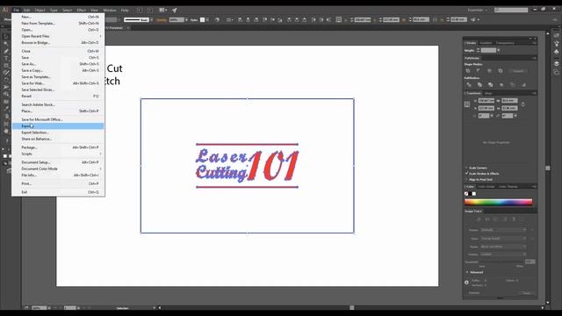Expand the Advanced section in Image Trace

tap(467, 272)
